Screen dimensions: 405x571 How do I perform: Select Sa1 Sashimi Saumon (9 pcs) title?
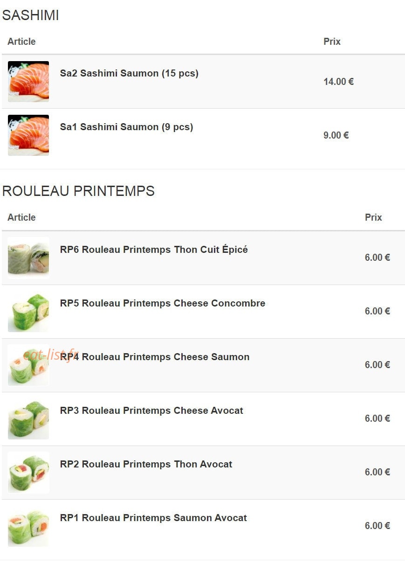click(126, 127)
